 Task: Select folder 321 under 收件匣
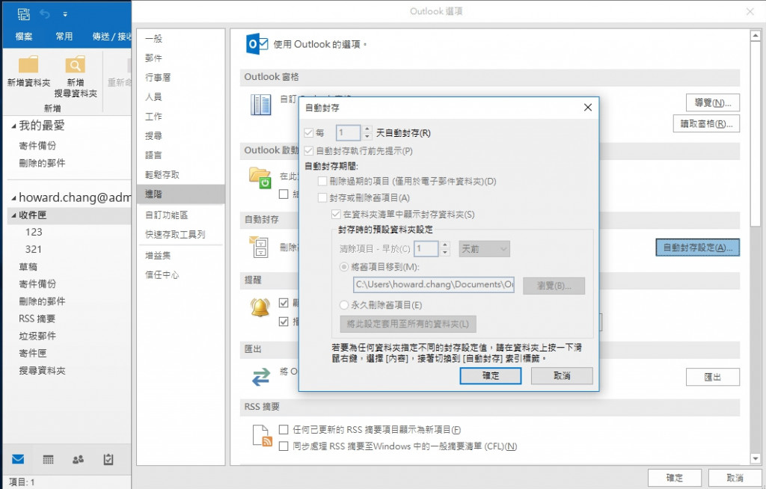pyautogui.click(x=33, y=249)
